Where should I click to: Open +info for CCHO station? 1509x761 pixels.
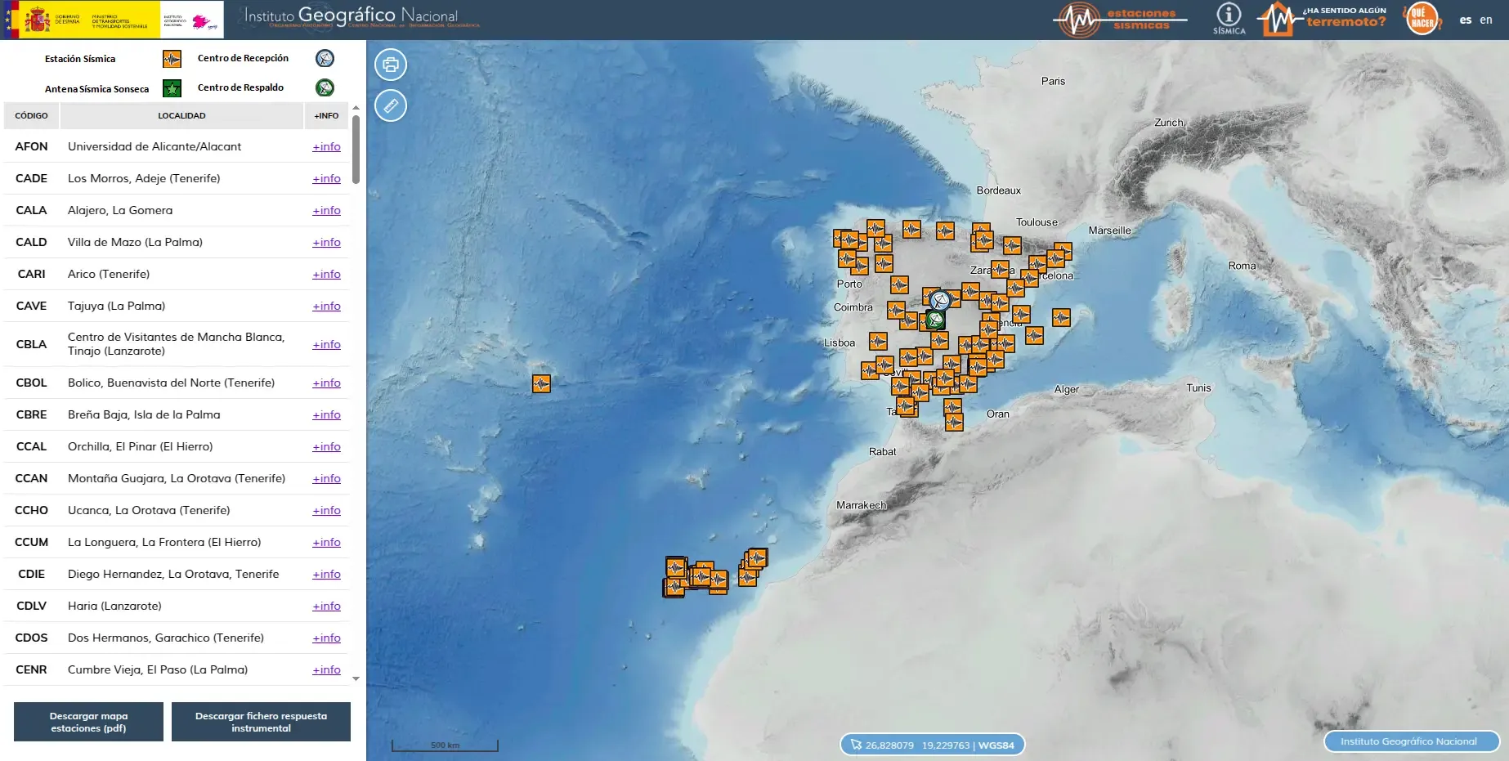(326, 511)
